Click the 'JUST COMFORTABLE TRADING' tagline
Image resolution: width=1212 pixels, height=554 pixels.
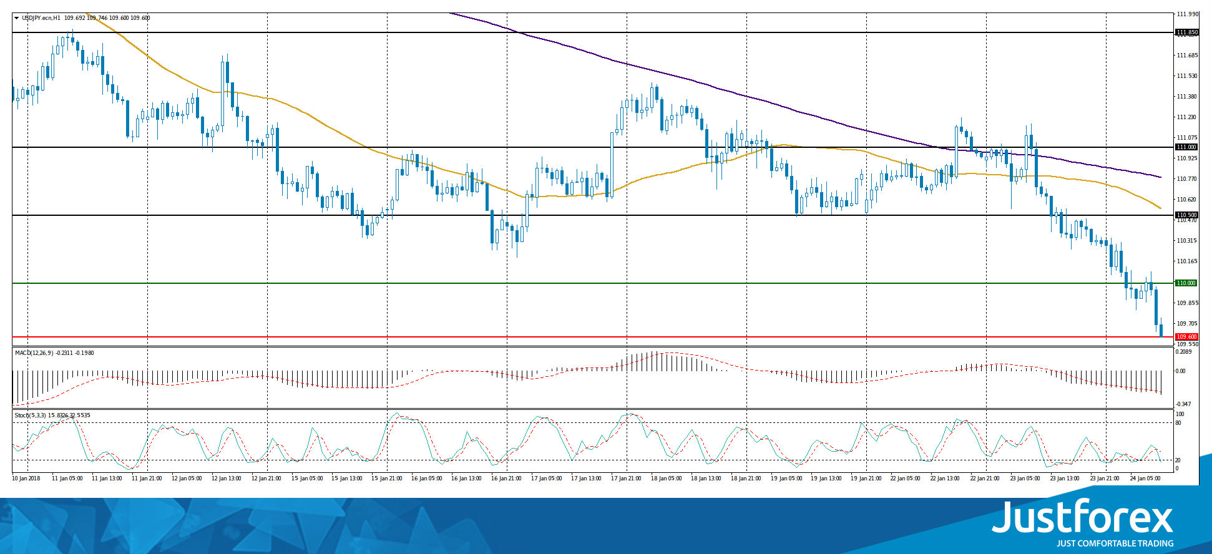1115,543
